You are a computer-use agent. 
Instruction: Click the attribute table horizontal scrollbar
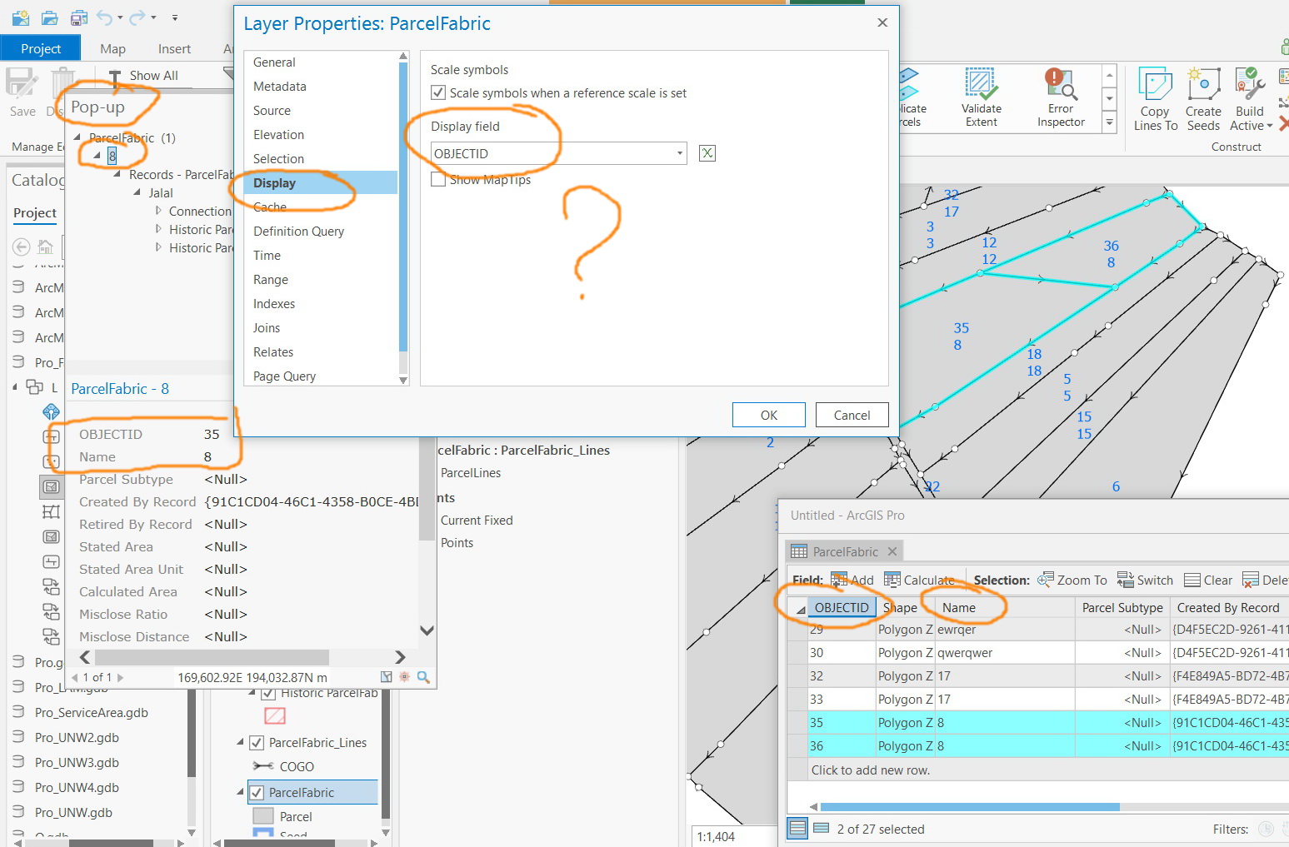coord(970,806)
